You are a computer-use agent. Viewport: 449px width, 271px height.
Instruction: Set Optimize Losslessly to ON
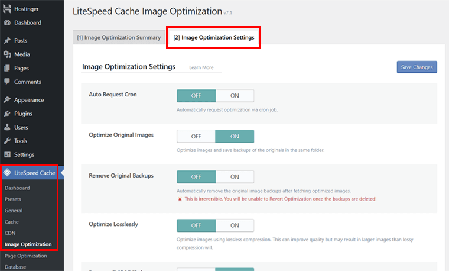(235, 225)
